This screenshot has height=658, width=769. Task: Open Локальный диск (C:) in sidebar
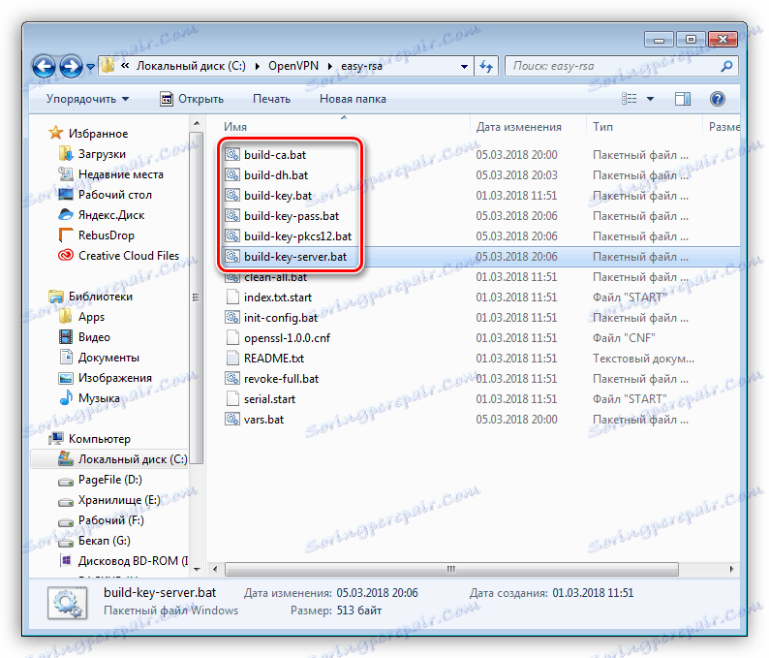click(133, 459)
